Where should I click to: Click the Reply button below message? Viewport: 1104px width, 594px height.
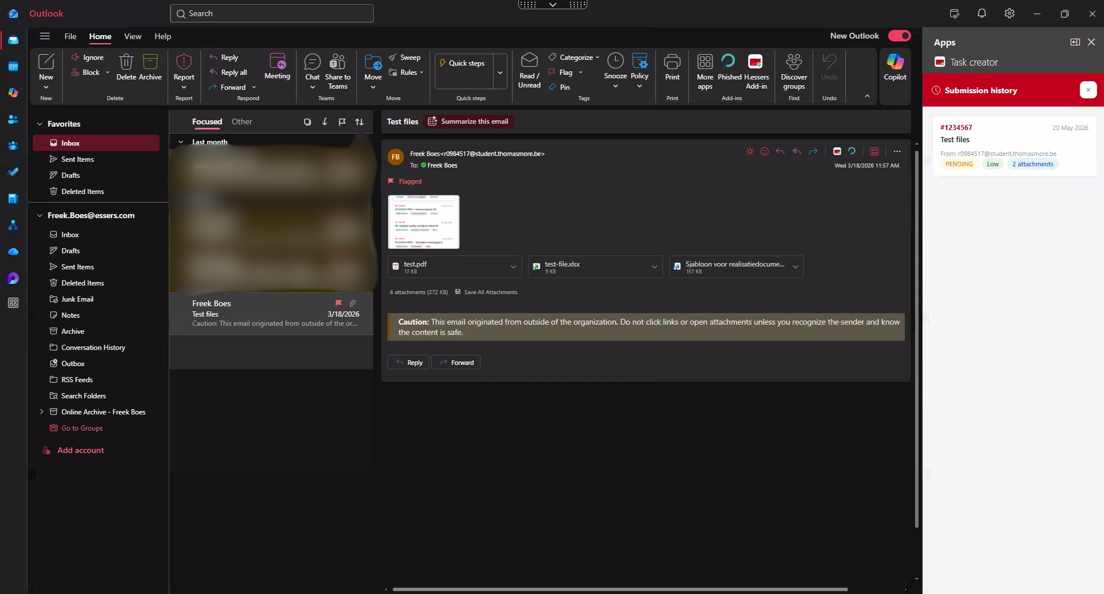tap(408, 362)
